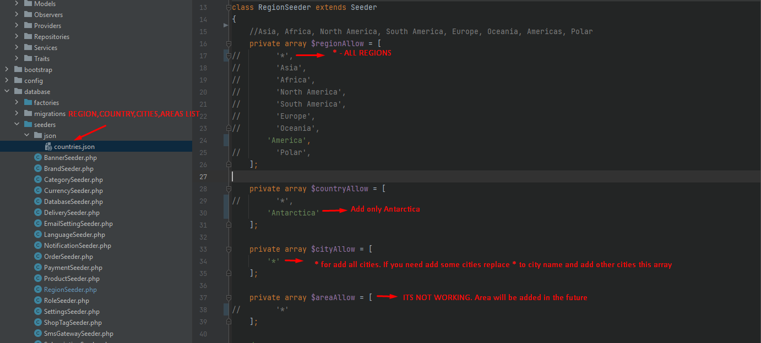Click the folder icon next to migrations
The width and height of the screenshot is (761, 343).
click(28, 114)
